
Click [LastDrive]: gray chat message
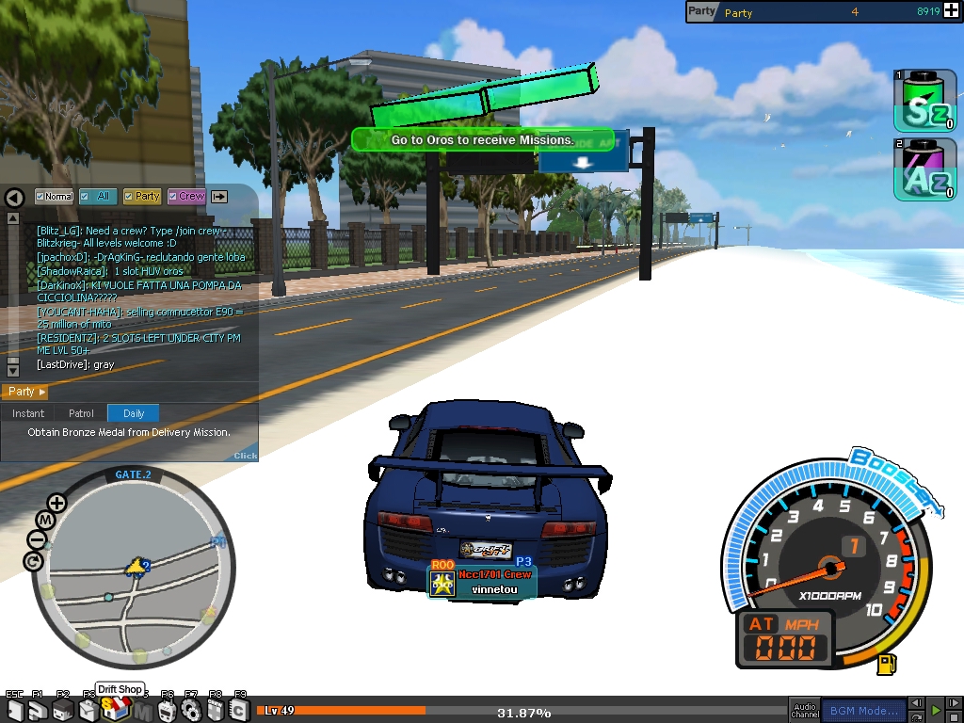coord(75,364)
